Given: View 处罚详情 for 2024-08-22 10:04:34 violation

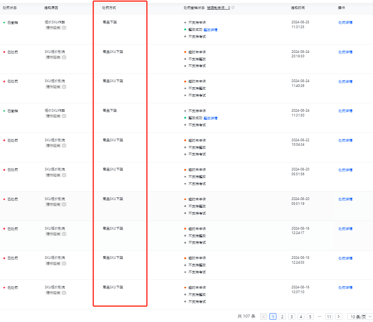Looking at the screenshot, I should click(345, 140).
